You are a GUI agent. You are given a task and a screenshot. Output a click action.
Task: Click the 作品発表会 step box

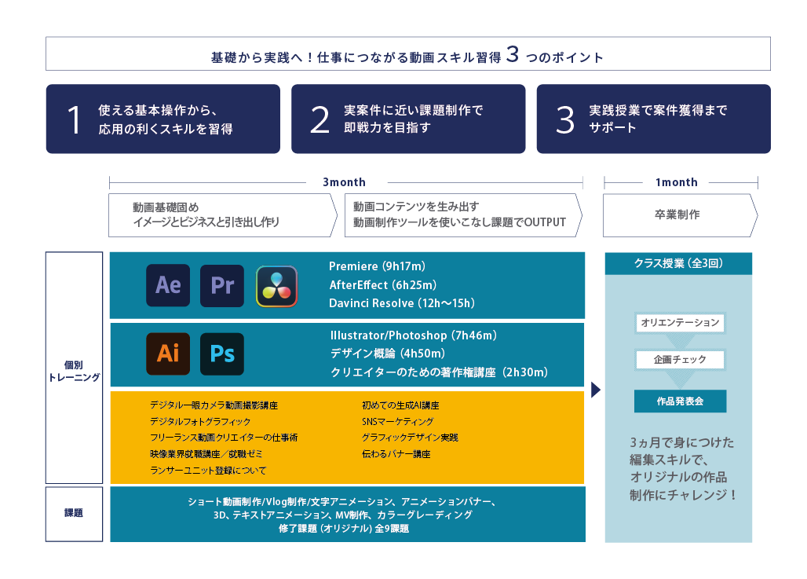(680, 401)
